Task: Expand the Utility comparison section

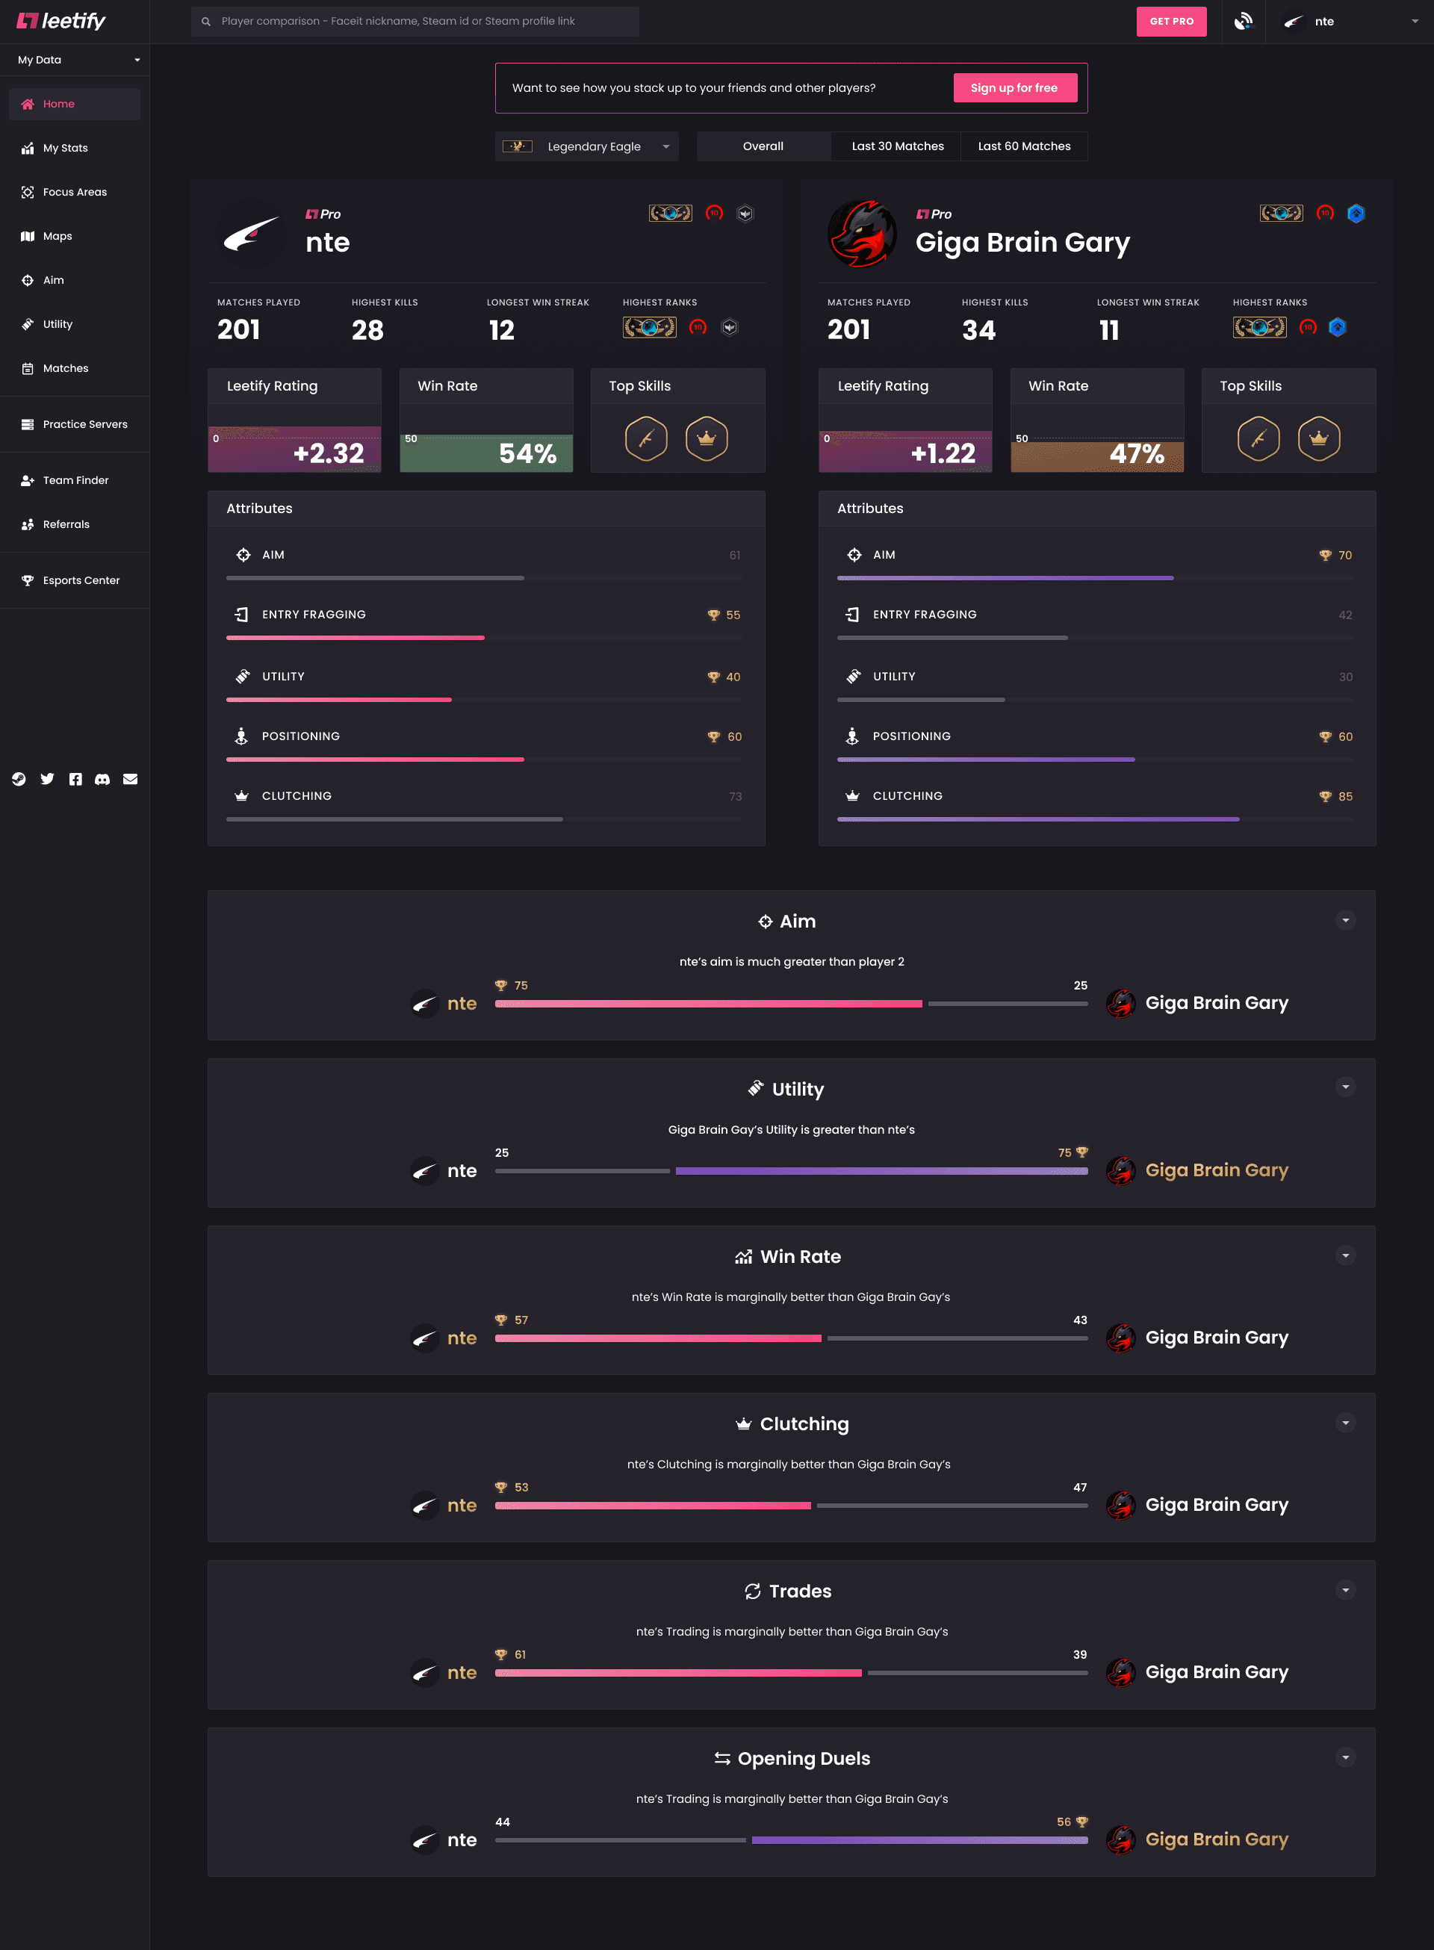Action: coord(1345,1087)
